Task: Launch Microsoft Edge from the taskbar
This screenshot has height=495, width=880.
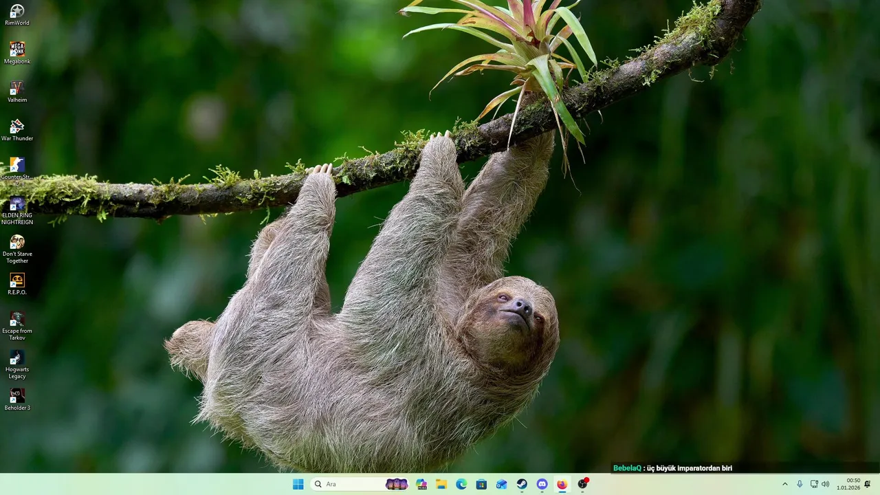Action: tap(461, 484)
